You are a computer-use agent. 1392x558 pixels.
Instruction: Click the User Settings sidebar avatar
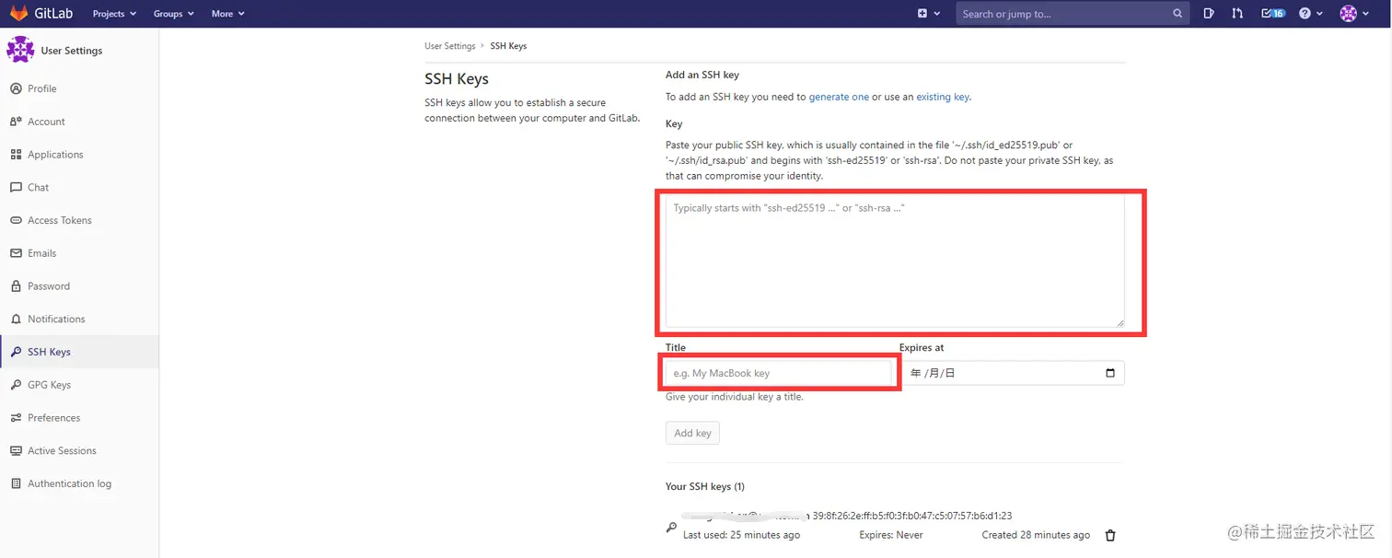click(20, 50)
